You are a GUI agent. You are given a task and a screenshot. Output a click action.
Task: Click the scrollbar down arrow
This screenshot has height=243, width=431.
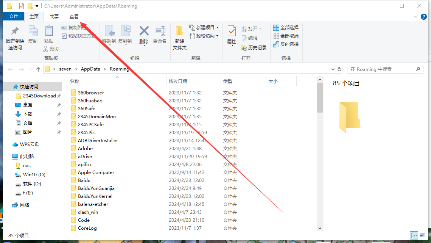pyautogui.click(x=320, y=228)
